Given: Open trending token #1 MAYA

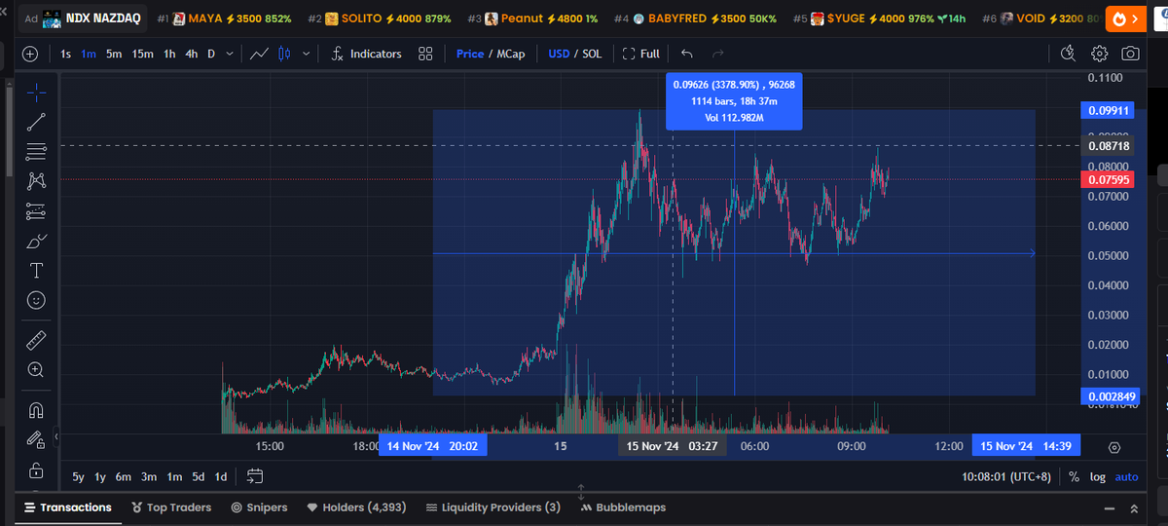Looking at the screenshot, I should [x=224, y=19].
